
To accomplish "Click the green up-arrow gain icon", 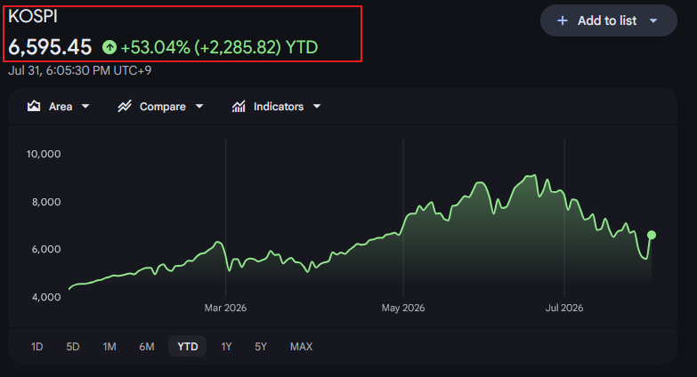I will 109,47.
